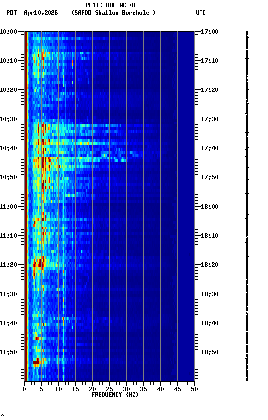Click the 11:20 PDT time label
This screenshot has height=420, width=268.
pyautogui.click(x=8, y=265)
